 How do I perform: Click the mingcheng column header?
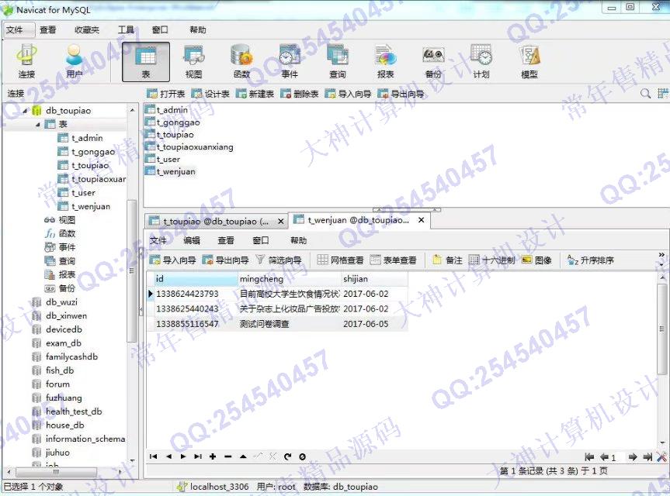coord(290,279)
